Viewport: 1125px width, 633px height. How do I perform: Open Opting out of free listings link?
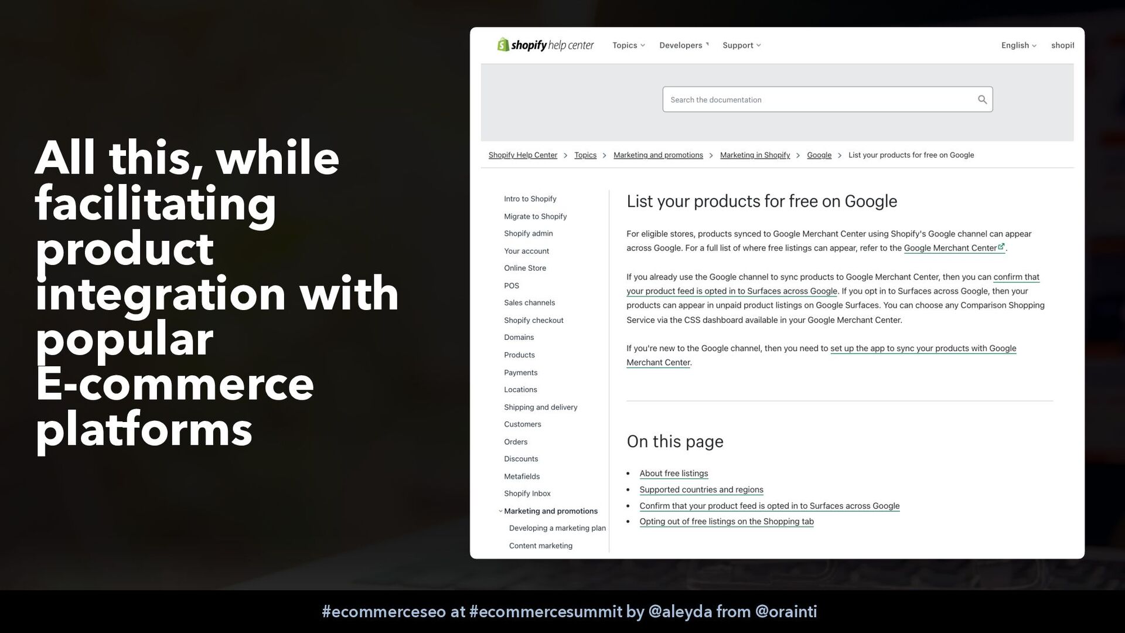726,521
